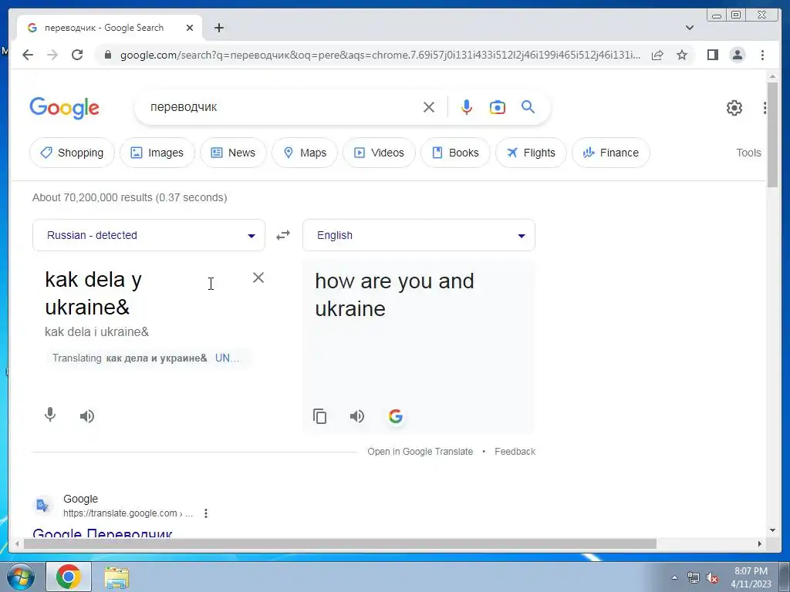Share this page from address bar
The height and width of the screenshot is (592, 790).
pyautogui.click(x=657, y=55)
